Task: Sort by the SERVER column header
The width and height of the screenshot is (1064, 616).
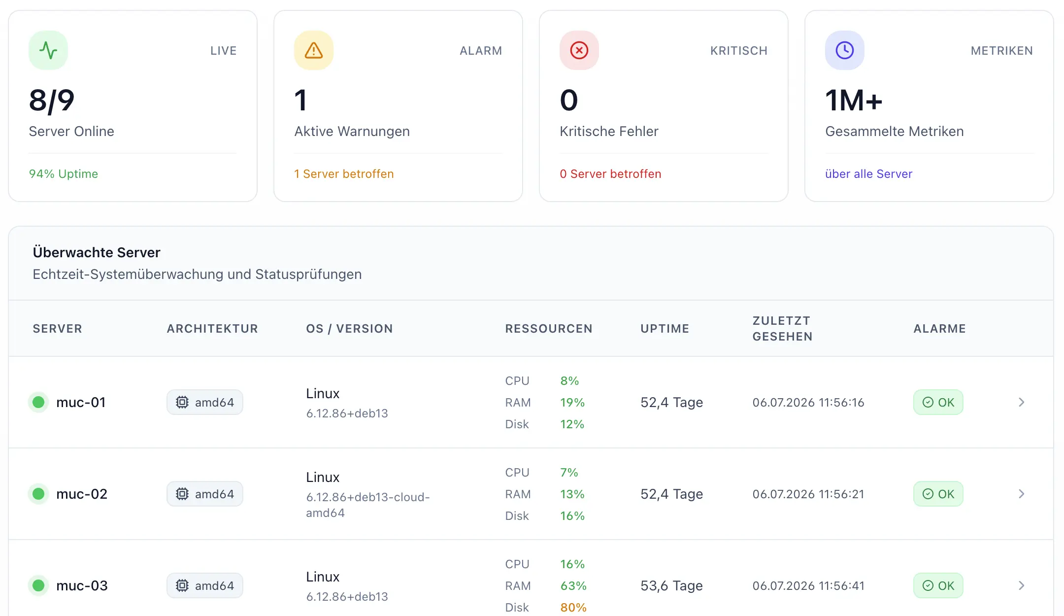Action: [57, 329]
